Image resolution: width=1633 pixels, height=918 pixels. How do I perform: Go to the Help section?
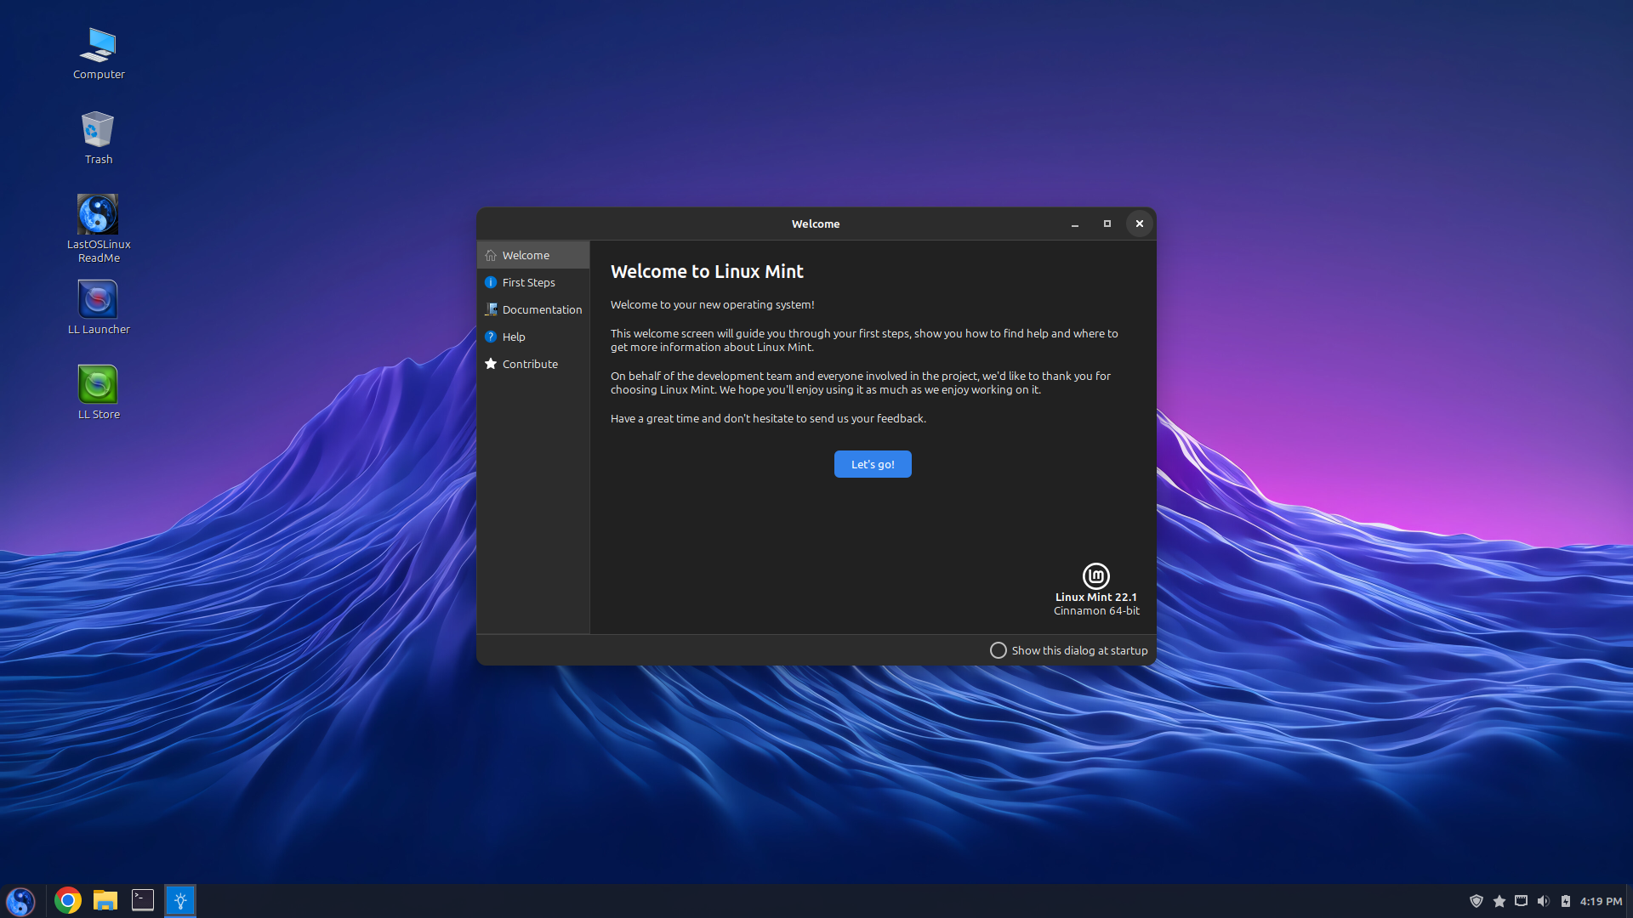(x=533, y=337)
